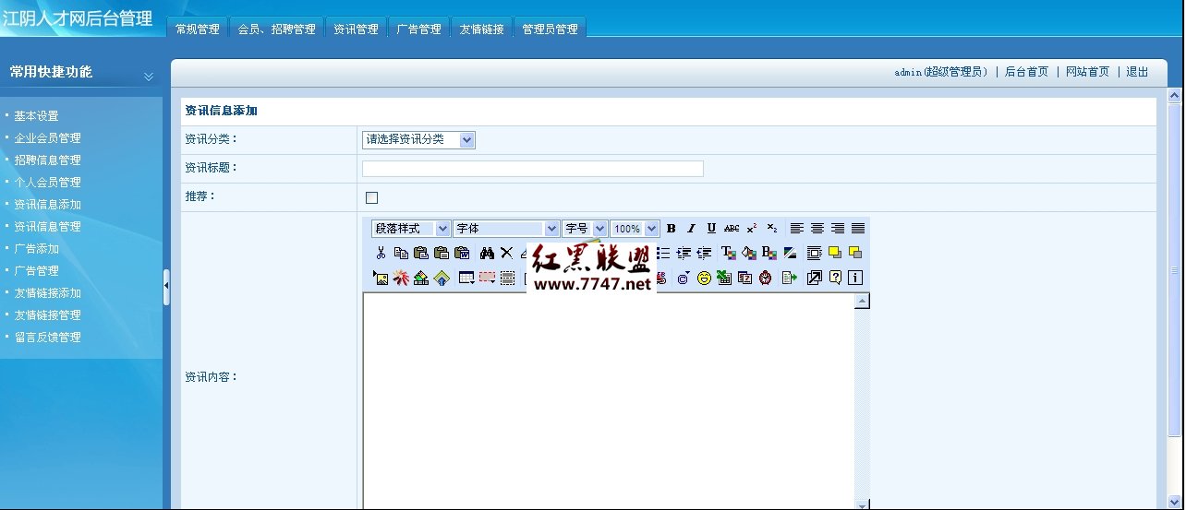1186x510 pixels.
Task: Click the text color icon
Action: (x=729, y=253)
